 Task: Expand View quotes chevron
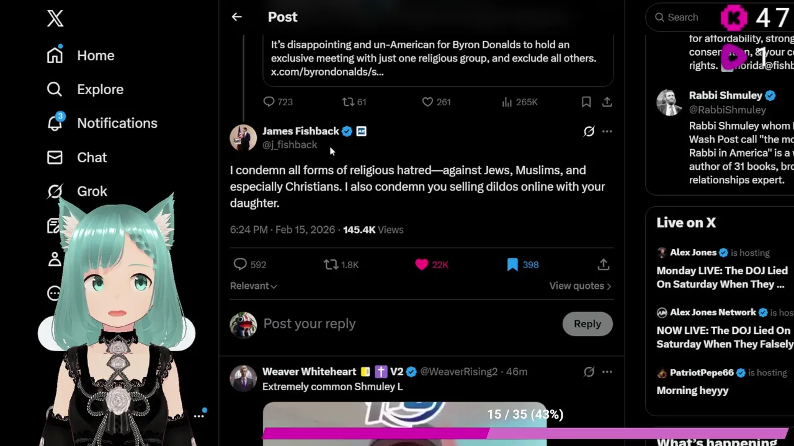pyautogui.click(x=609, y=286)
